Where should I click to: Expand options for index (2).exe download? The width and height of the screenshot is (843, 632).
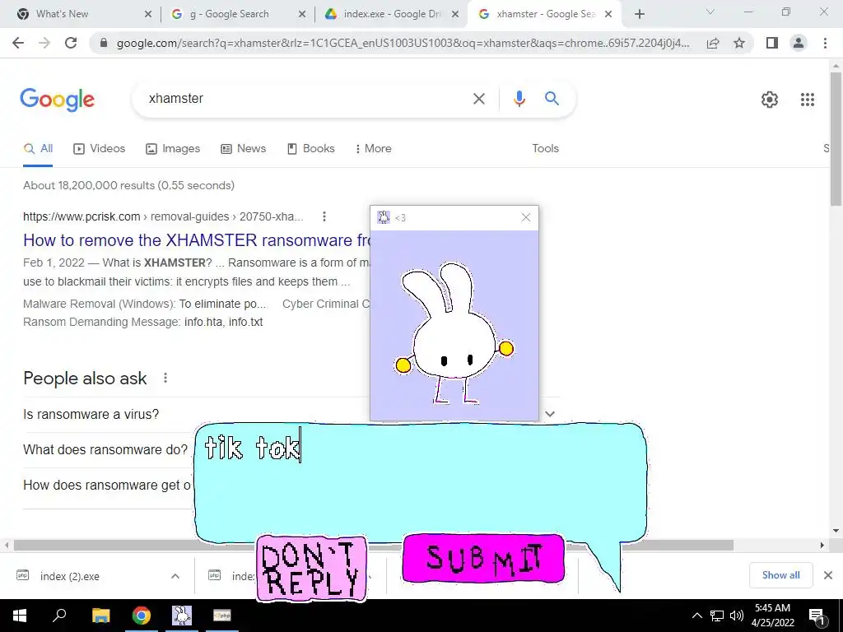[175, 576]
